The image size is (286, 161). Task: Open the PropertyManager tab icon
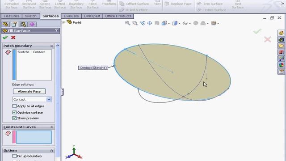(14, 24)
